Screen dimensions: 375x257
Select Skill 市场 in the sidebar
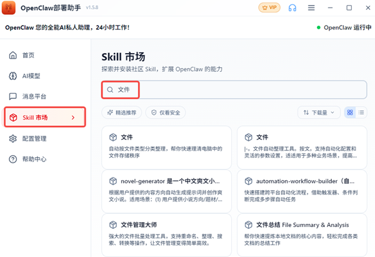click(x=45, y=117)
